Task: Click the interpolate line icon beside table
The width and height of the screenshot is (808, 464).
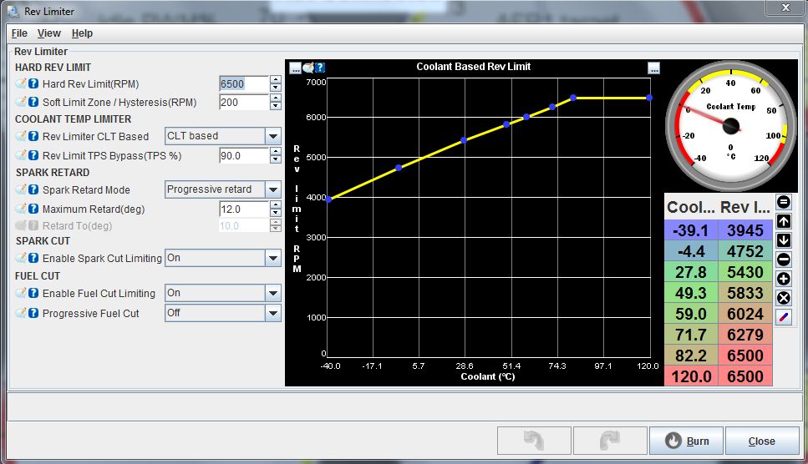Action: point(783,317)
